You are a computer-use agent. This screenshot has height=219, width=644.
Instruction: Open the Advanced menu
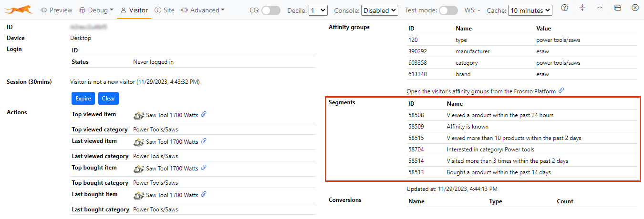pyautogui.click(x=203, y=10)
